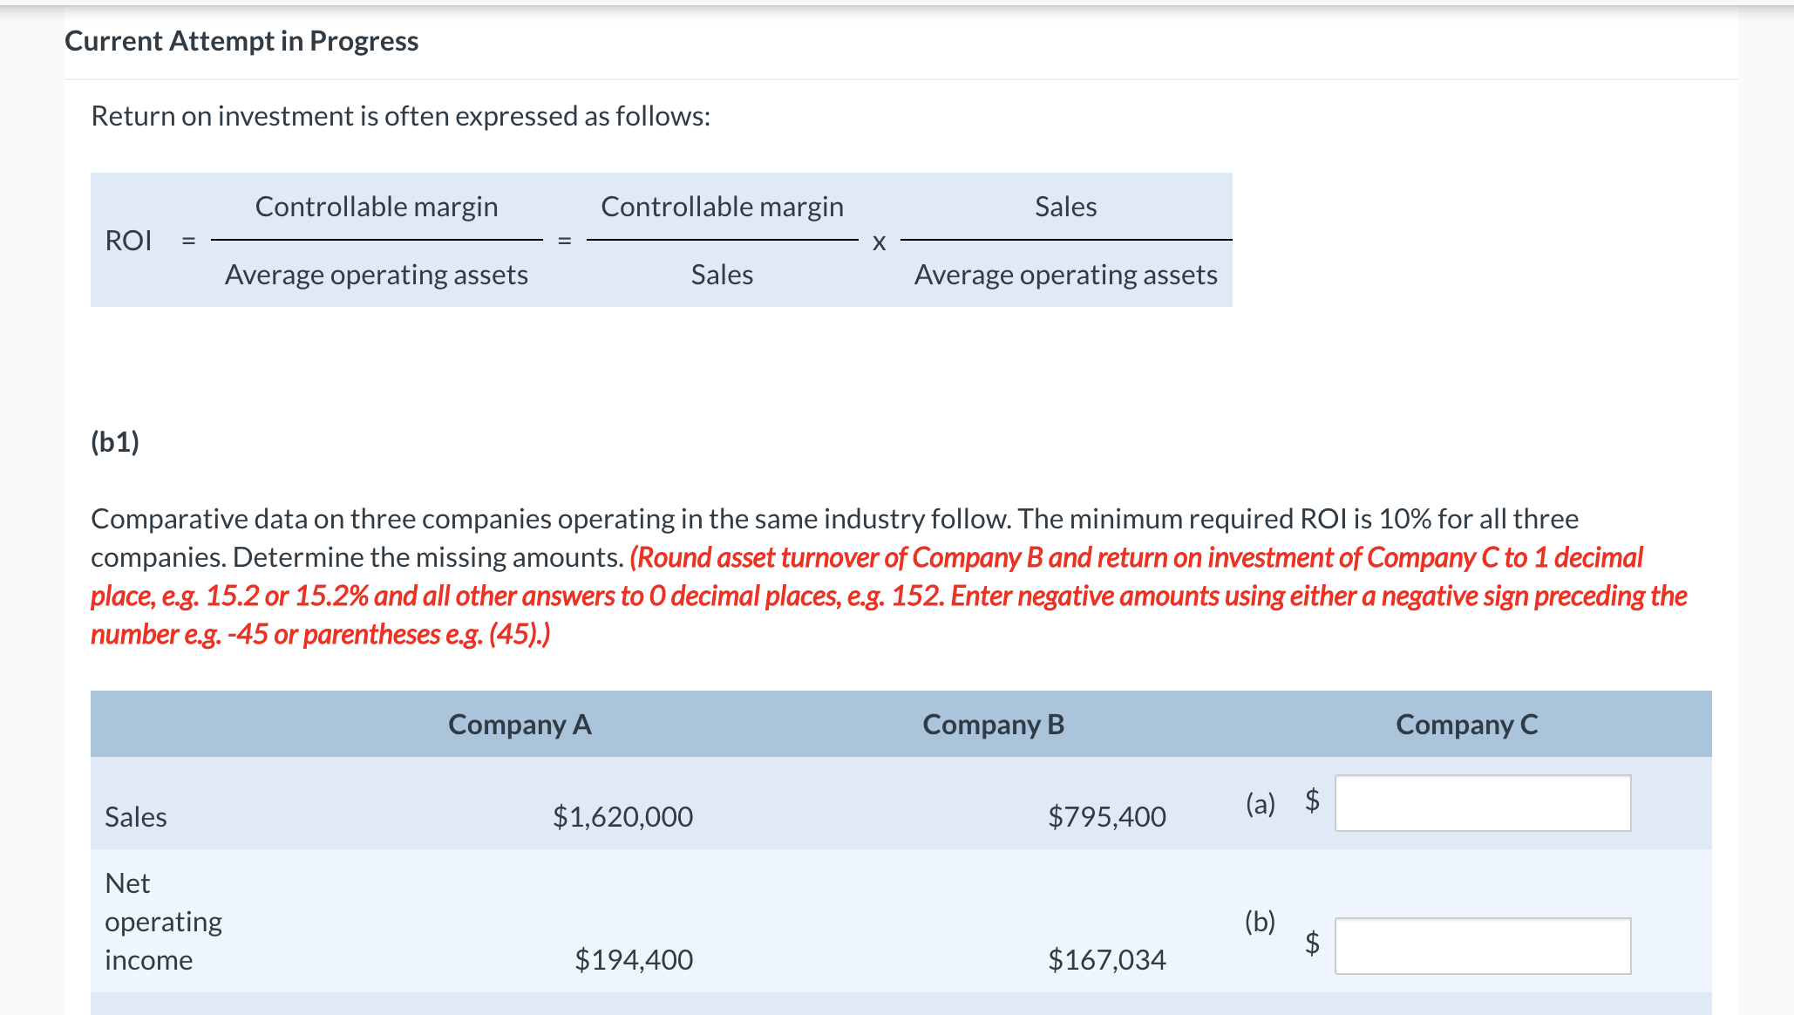Select the ROI formula box
Viewport: 1794px width, 1015px height.
[660, 241]
